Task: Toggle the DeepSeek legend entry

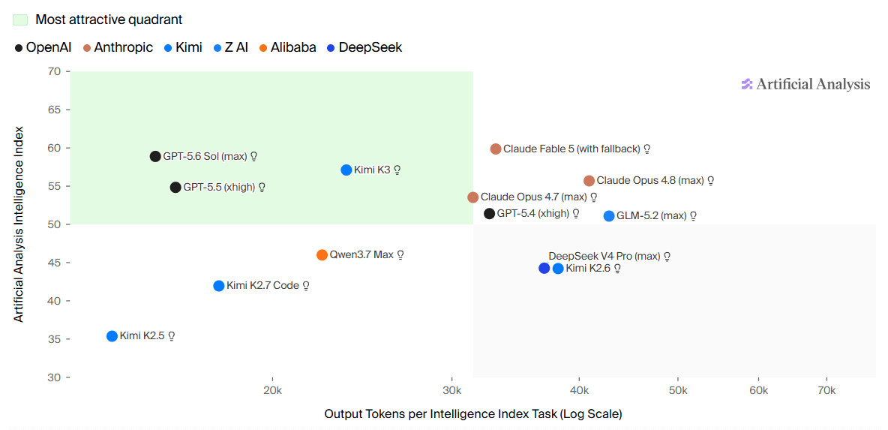Action: click(364, 47)
